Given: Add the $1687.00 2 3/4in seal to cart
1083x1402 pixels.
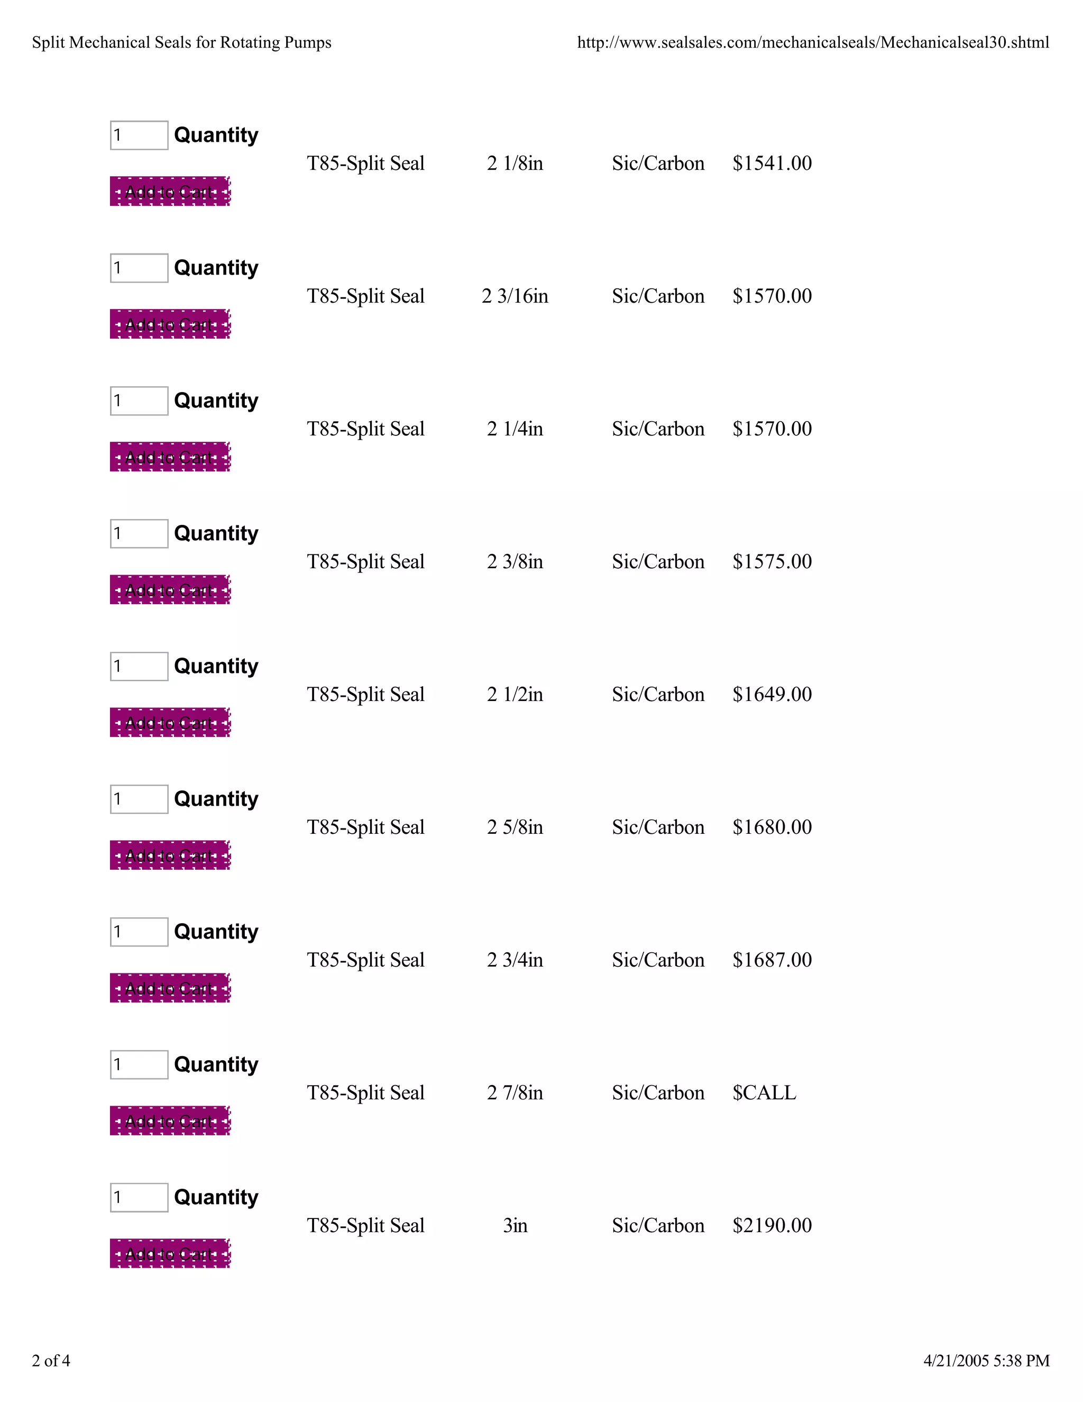Looking at the screenshot, I should pos(170,988).
